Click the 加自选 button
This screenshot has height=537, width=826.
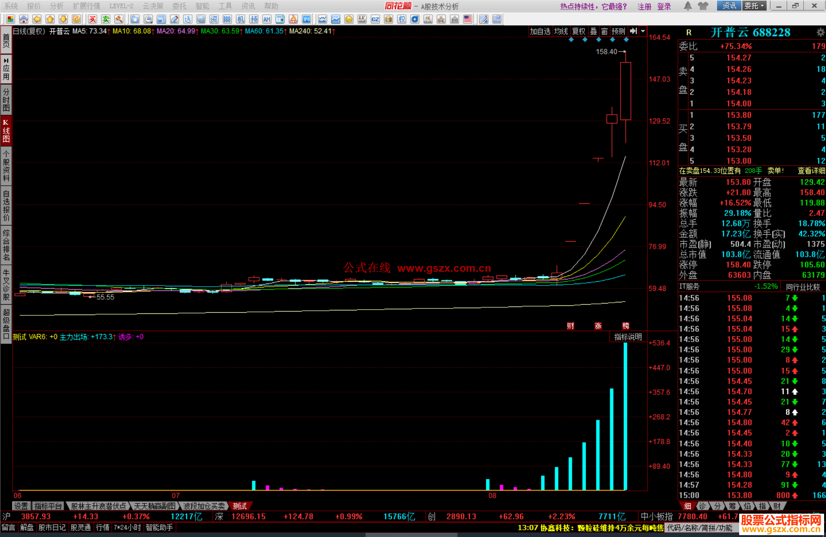point(540,31)
